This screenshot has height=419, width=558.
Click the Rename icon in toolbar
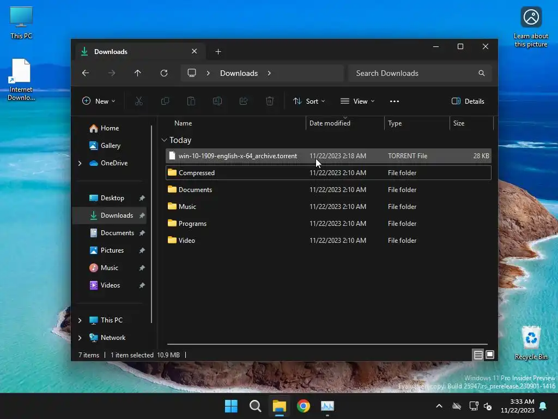pyautogui.click(x=217, y=101)
